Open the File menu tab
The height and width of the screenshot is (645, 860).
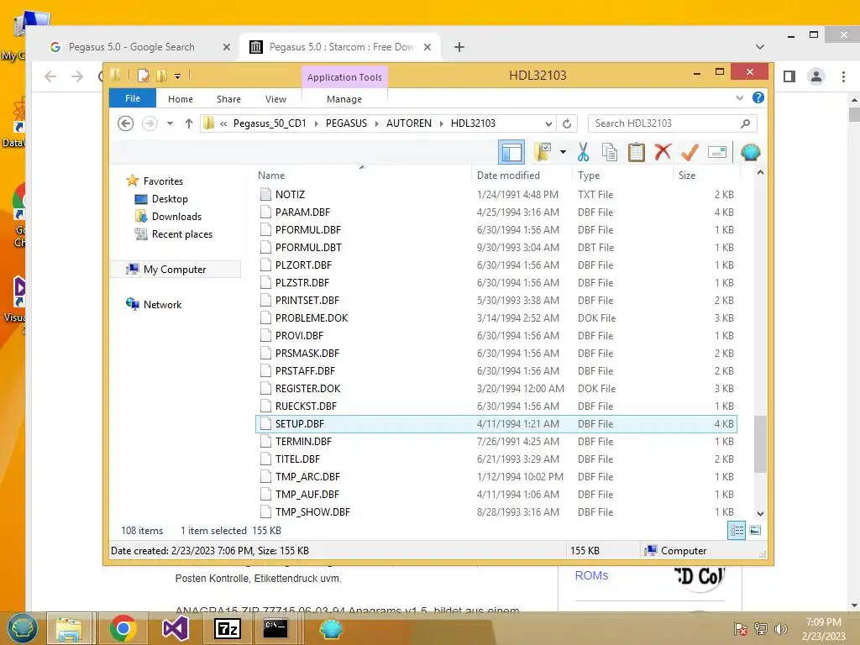point(133,98)
